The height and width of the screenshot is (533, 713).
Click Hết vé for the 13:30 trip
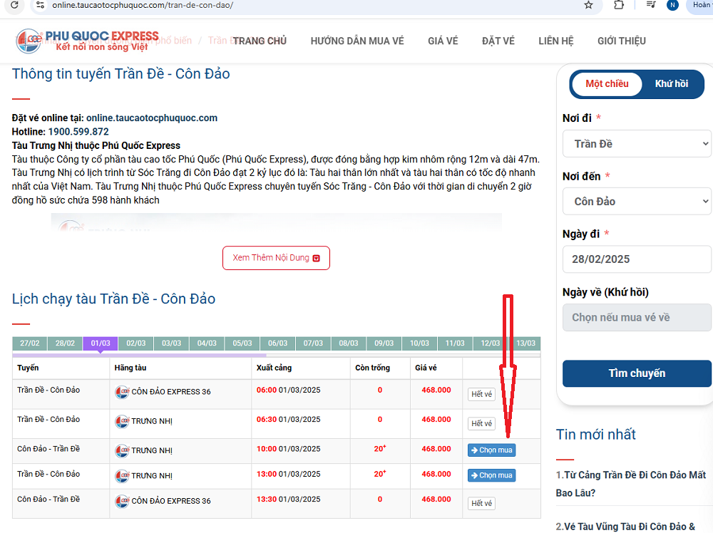pyautogui.click(x=481, y=503)
